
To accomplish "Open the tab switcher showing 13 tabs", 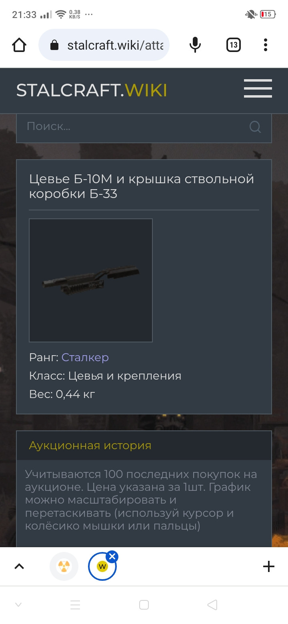I will tap(233, 45).
